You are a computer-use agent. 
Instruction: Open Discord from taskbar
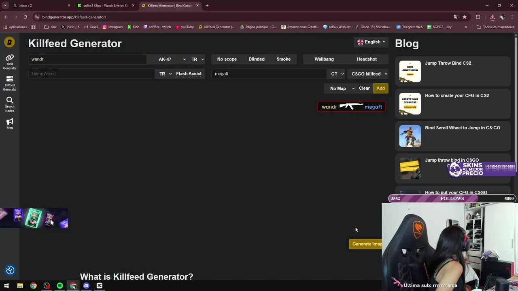86,286
